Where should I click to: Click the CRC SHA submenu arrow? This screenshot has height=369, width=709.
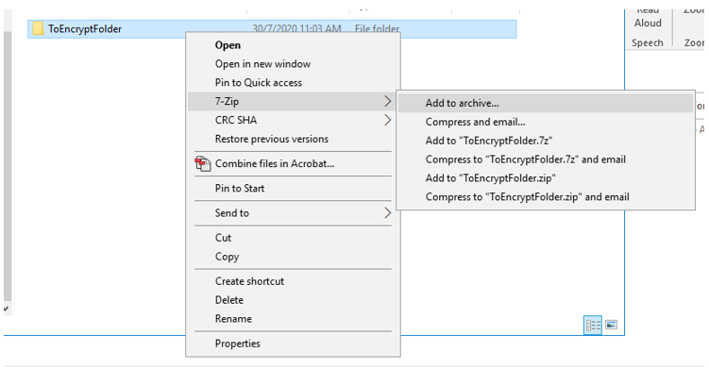point(387,120)
